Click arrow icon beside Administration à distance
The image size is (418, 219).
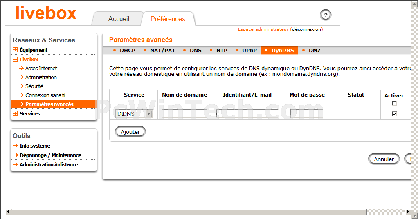coord(16,164)
